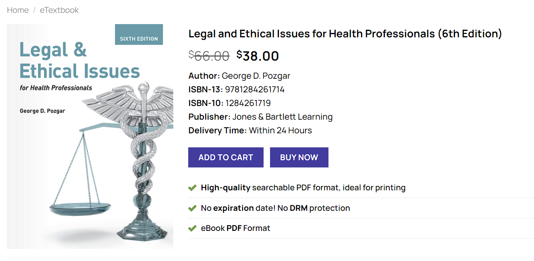Expand the Publisher information line
The image size is (534, 261).
tap(260, 116)
